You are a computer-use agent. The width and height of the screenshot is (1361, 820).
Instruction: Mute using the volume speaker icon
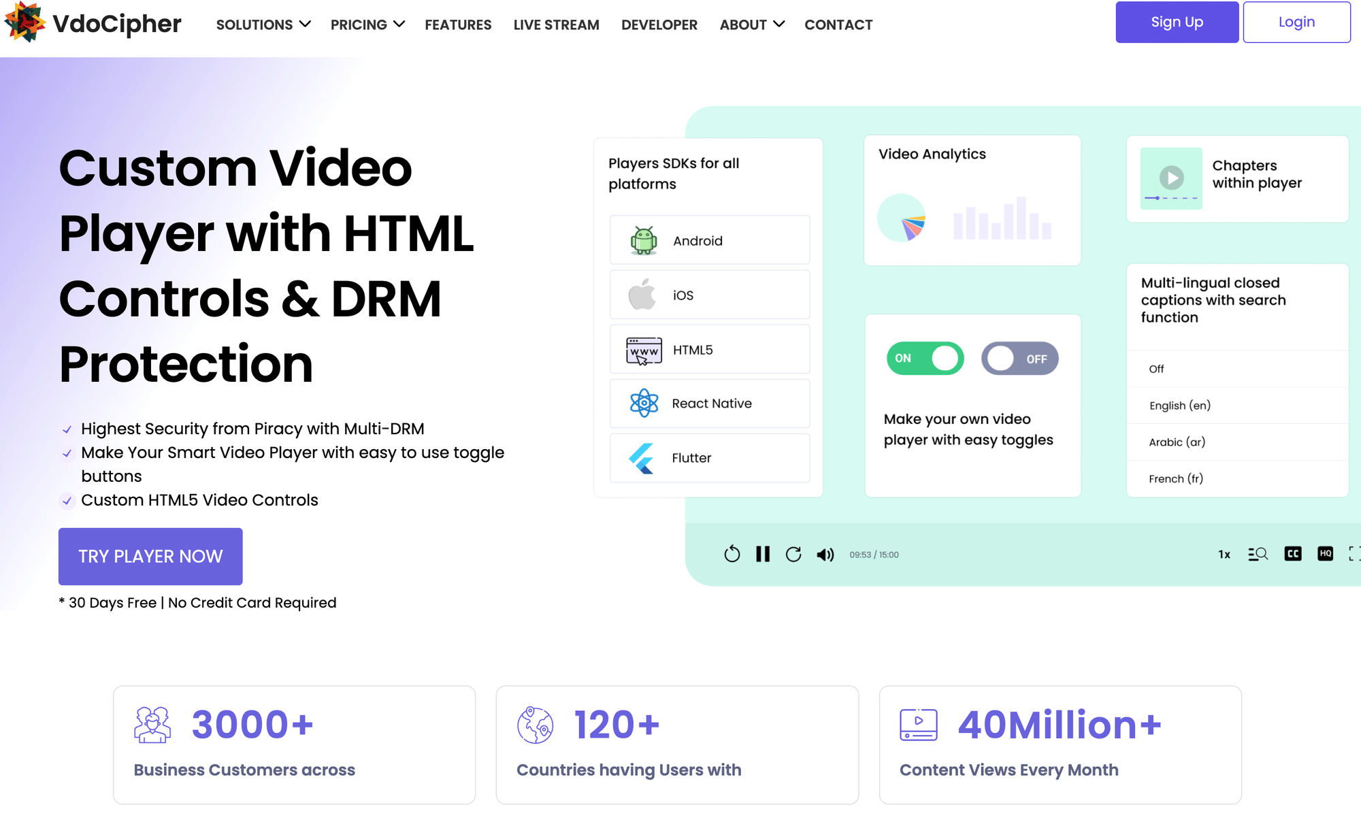point(825,555)
